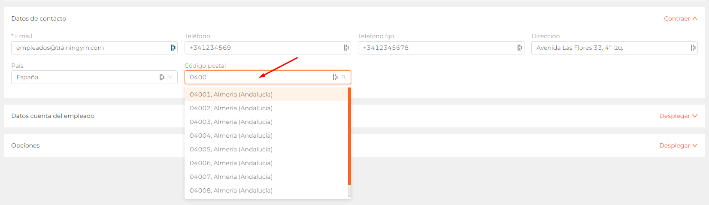Image resolution: width=709 pixels, height=205 pixels.
Task: Pick 04008, Almería (Andalucia) option
Action: 266,190
